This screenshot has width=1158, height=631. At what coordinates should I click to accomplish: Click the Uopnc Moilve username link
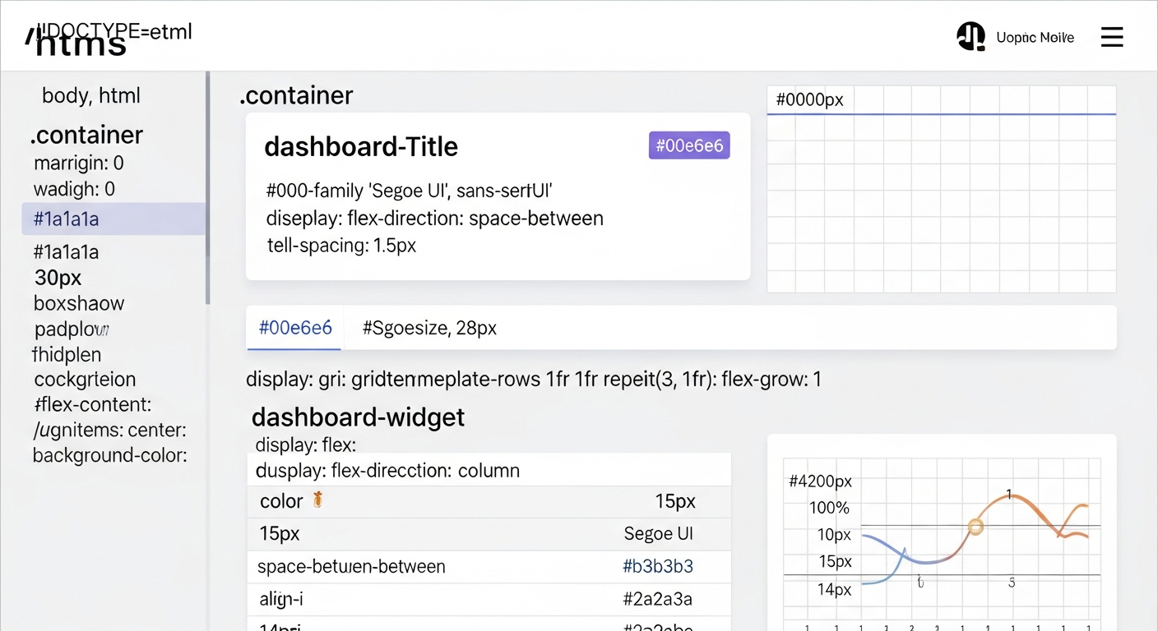point(1035,38)
